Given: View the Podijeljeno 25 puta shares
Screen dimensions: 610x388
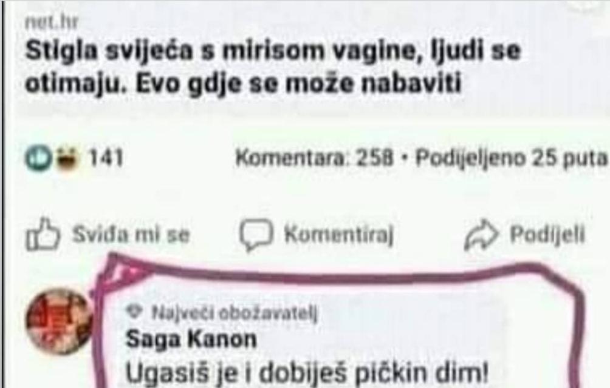Looking at the screenshot, I should (512, 158).
